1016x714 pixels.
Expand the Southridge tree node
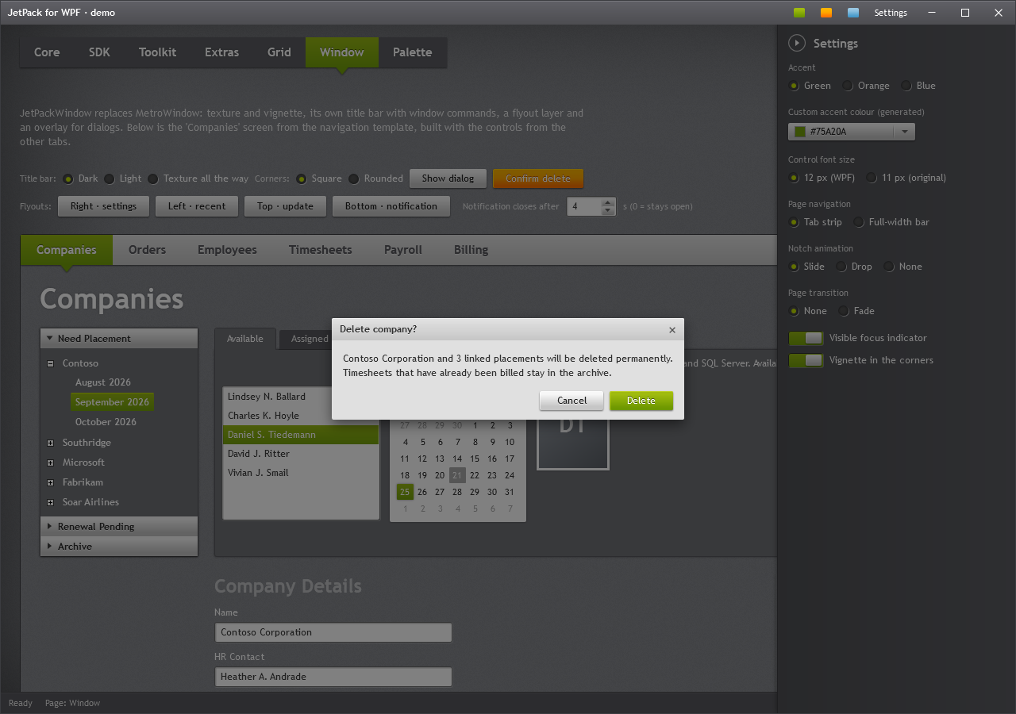tap(51, 443)
